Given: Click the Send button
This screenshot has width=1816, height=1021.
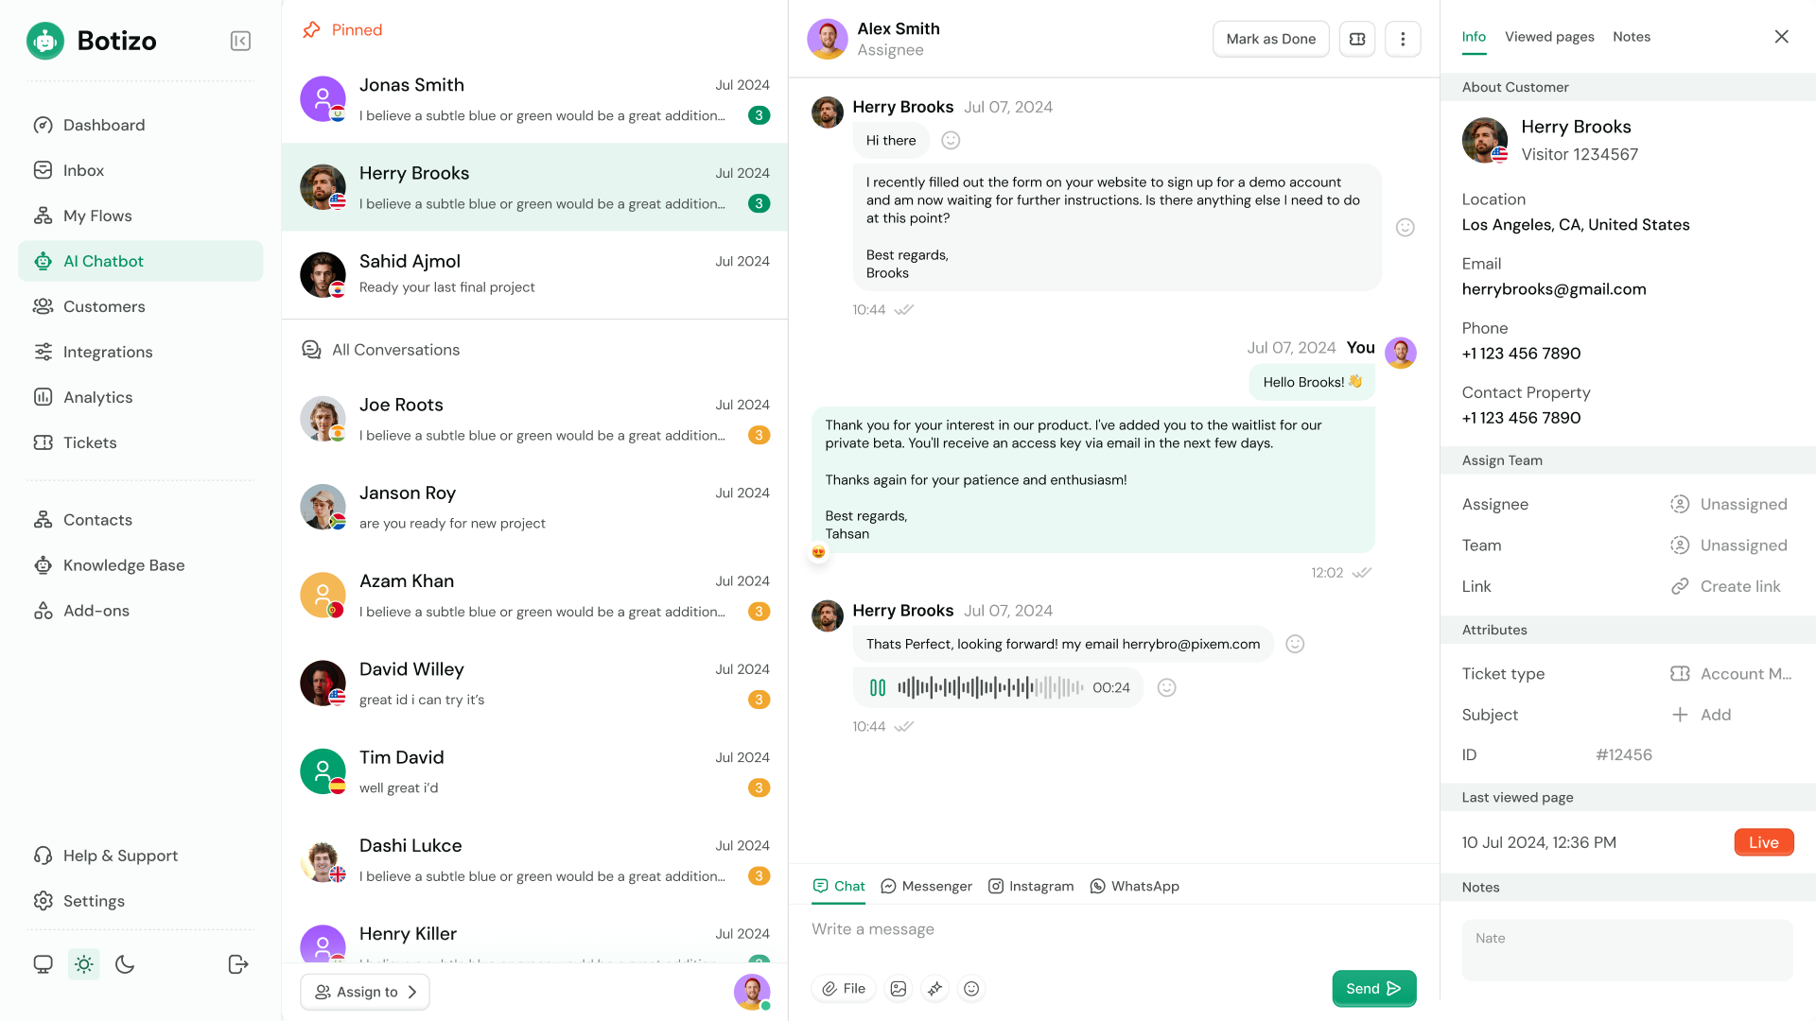Looking at the screenshot, I should 1373,988.
